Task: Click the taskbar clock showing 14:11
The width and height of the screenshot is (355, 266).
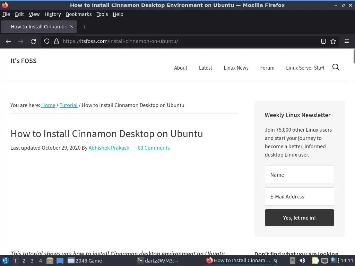Action: (347, 260)
